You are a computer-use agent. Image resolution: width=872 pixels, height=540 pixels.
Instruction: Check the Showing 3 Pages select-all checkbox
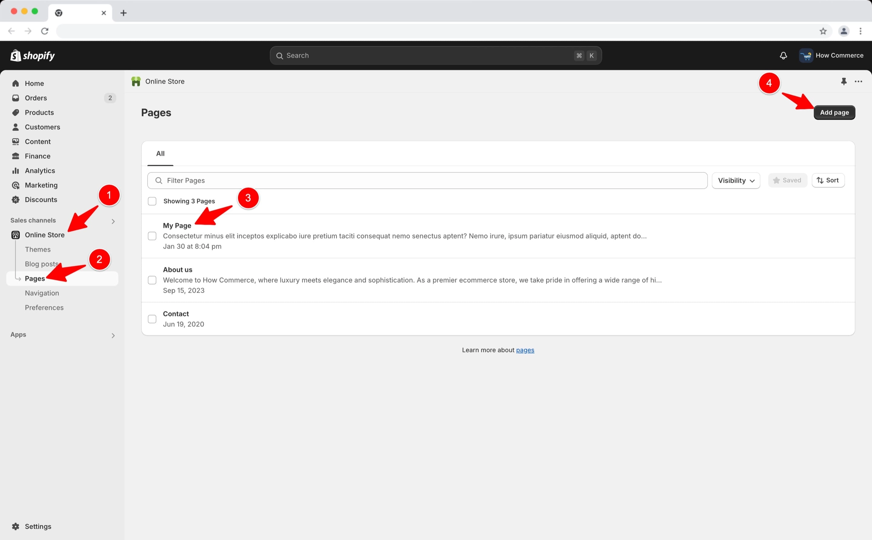152,201
